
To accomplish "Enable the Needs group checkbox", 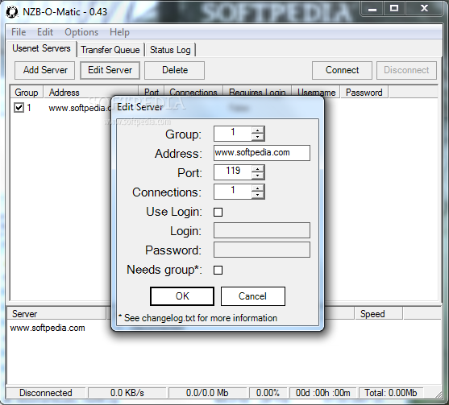I will coord(218,270).
